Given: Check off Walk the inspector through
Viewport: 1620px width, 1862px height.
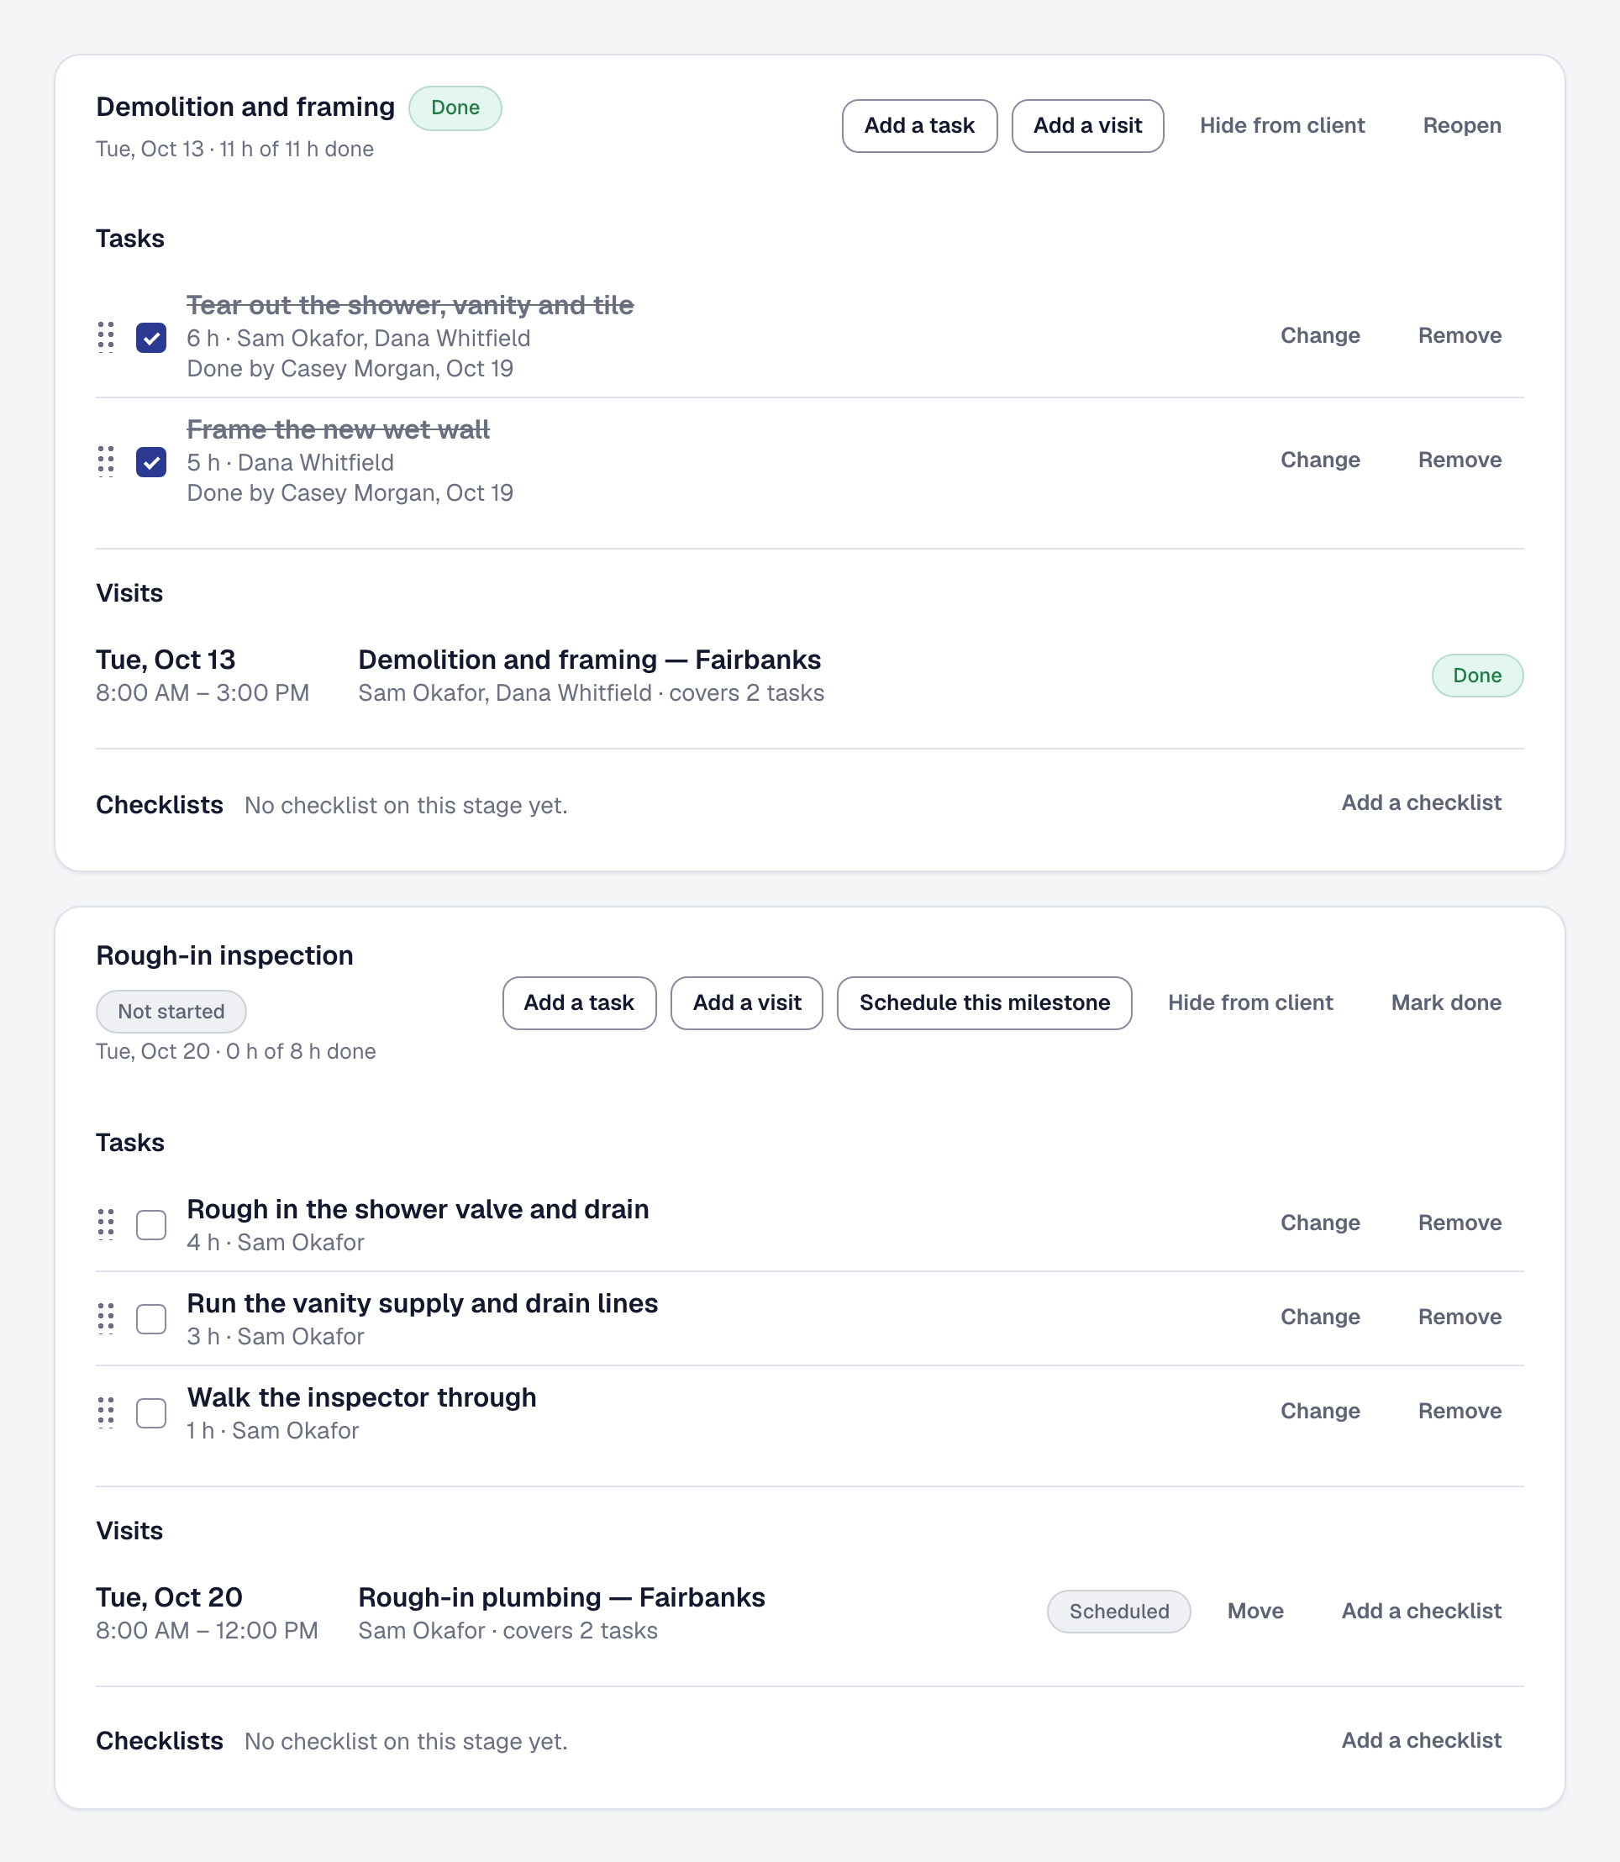Looking at the screenshot, I should click(x=151, y=1412).
